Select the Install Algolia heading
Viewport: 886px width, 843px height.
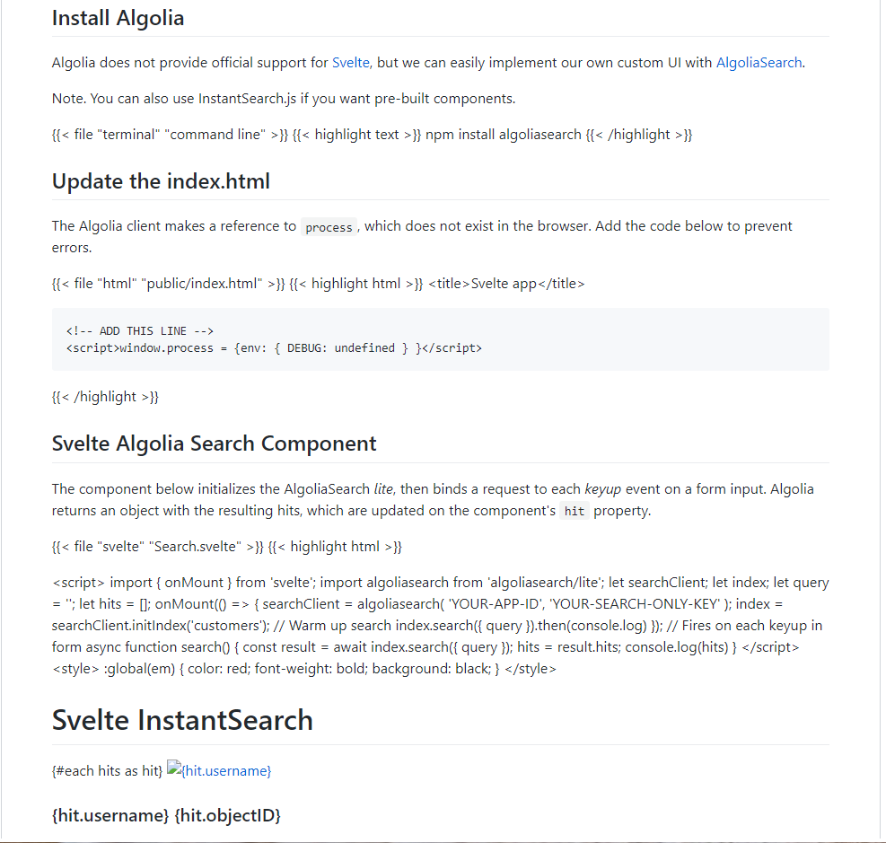click(x=118, y=18)
